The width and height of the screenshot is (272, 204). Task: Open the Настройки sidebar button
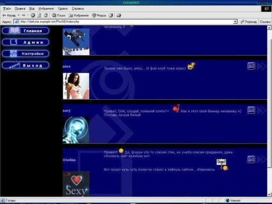[26, 54]
